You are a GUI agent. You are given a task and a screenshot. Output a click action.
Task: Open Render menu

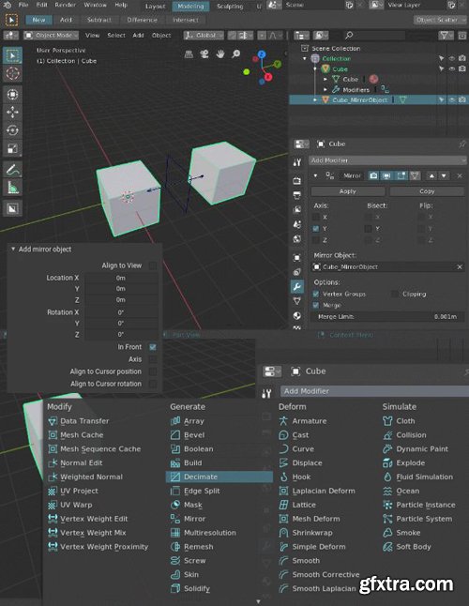click(66, 5)
